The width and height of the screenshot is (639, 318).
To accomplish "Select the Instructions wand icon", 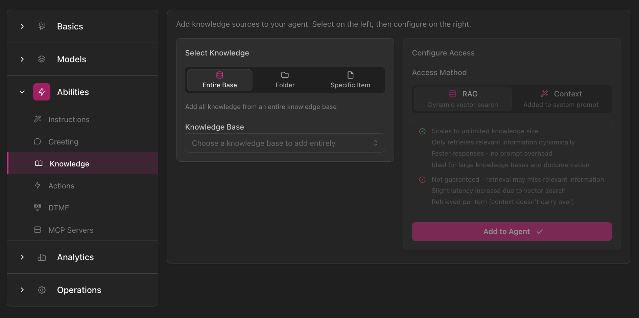I will click(x=37, y=119).
